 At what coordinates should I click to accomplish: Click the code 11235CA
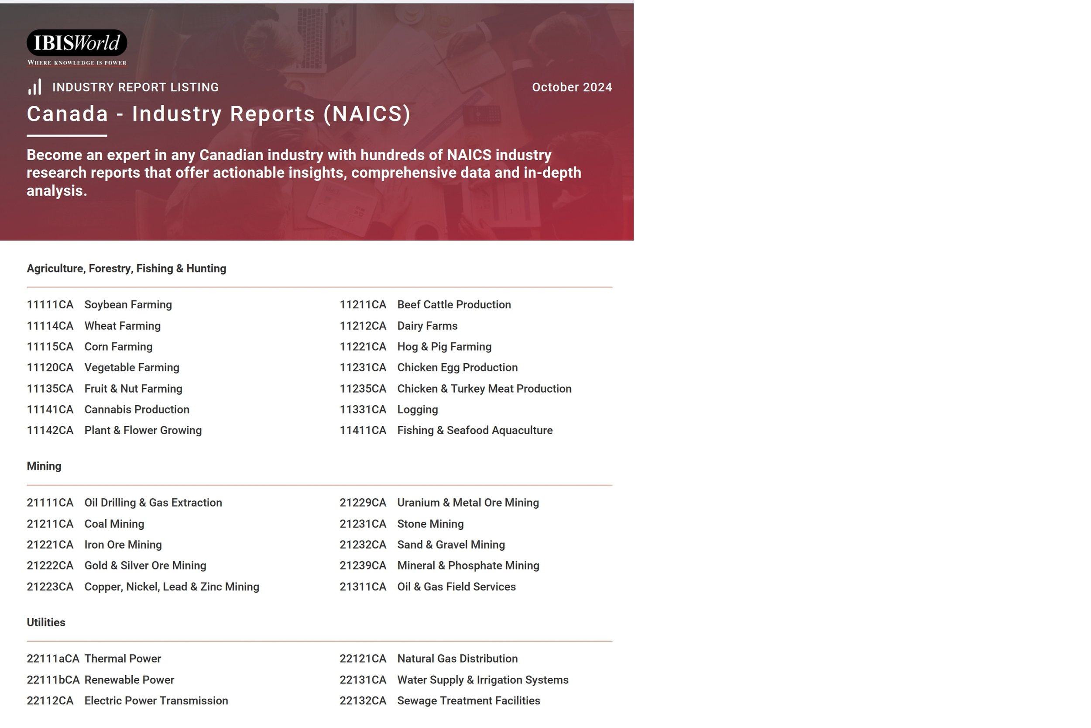[x=363, y=389]
